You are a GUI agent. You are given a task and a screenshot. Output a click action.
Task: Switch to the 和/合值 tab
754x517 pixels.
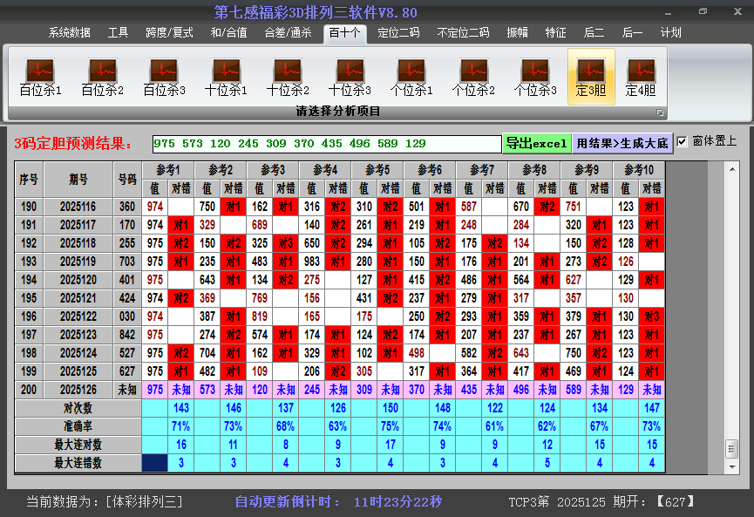(229, 33)
